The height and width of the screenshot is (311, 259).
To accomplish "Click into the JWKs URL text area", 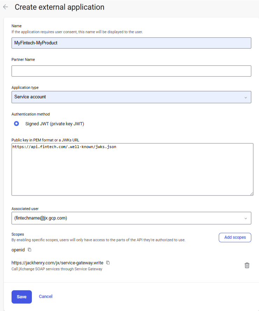I will click(132, 169).
